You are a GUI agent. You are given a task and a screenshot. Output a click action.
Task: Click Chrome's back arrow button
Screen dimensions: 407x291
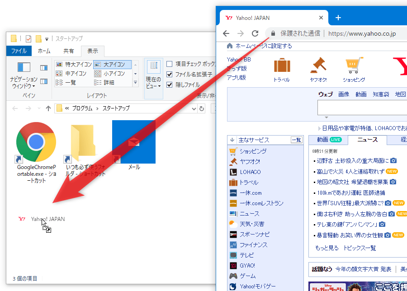tap(226, 33)
